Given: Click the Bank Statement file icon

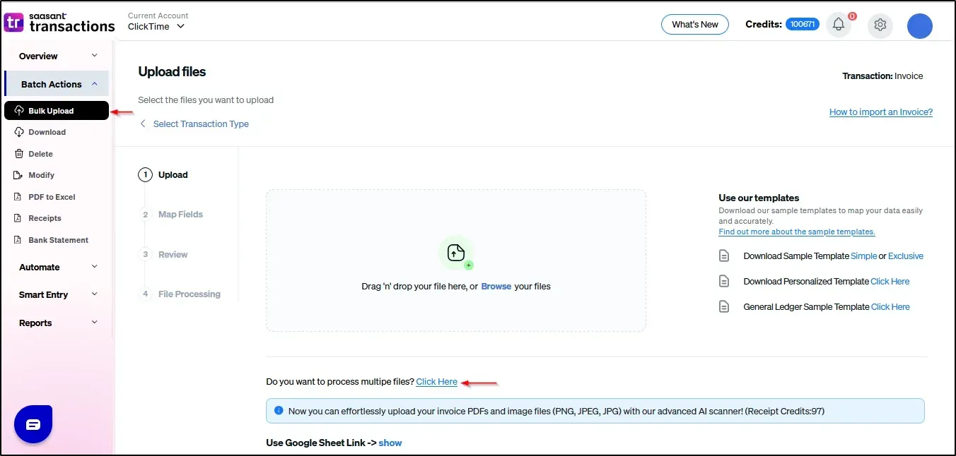Looking at the screenshot, I should (19, 240).
